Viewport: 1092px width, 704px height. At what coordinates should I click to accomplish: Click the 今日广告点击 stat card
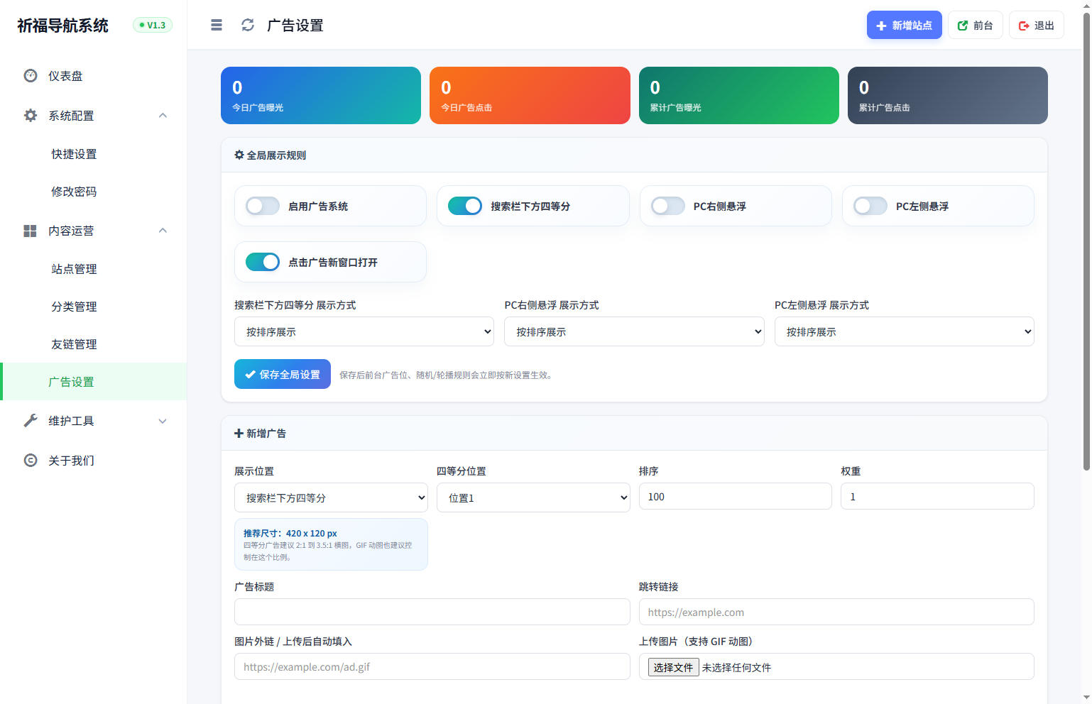[530, 96]
